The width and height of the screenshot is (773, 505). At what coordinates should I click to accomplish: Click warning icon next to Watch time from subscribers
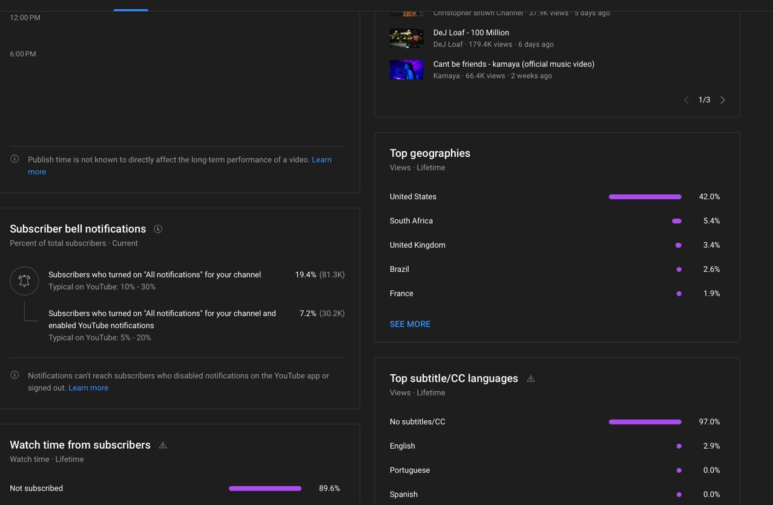163,445
